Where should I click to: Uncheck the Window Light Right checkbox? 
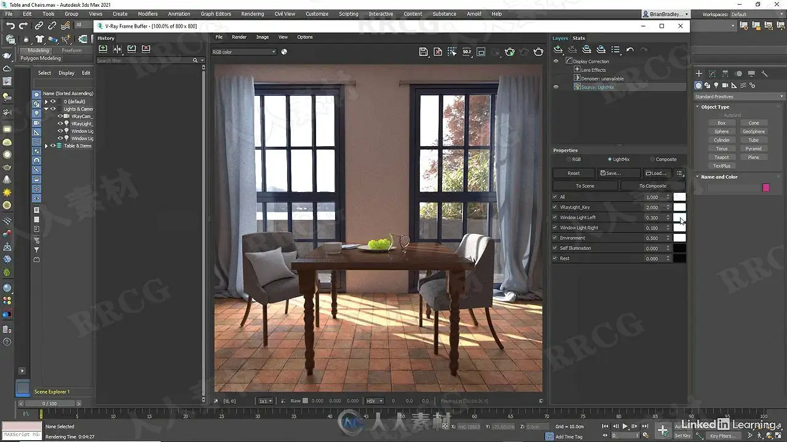click(x=555, y=228)
